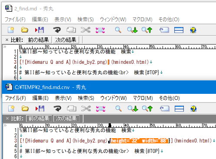This screenshot has height=159, width=216.
Task: Click find-previous up arrow icon in 2_find.md.cnv window
Action: (x=147, y=109)
